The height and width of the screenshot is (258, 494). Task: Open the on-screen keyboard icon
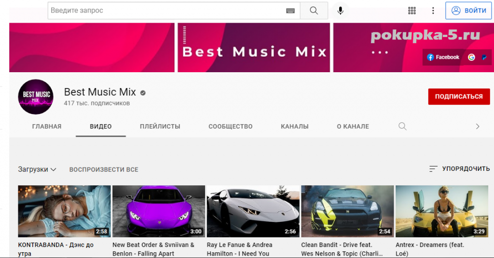(x=290, y=11)
